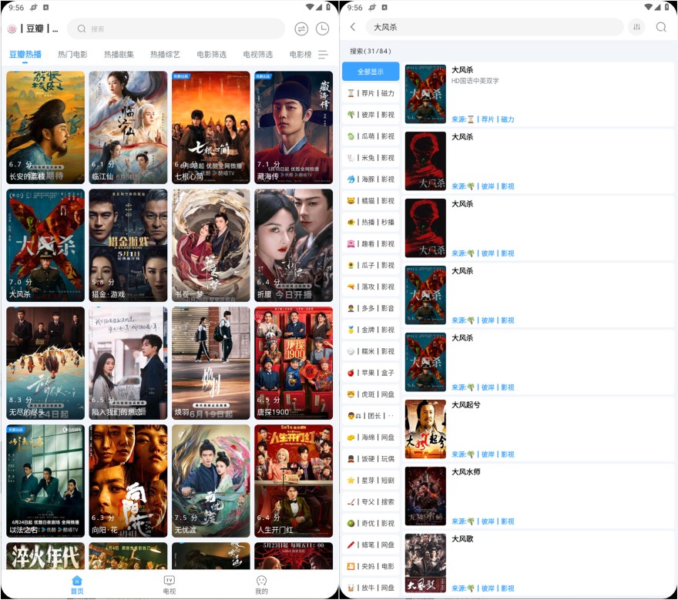Open the search filter sliders icon
This screenshot has height=600, width=678.
tap(636, 27)
